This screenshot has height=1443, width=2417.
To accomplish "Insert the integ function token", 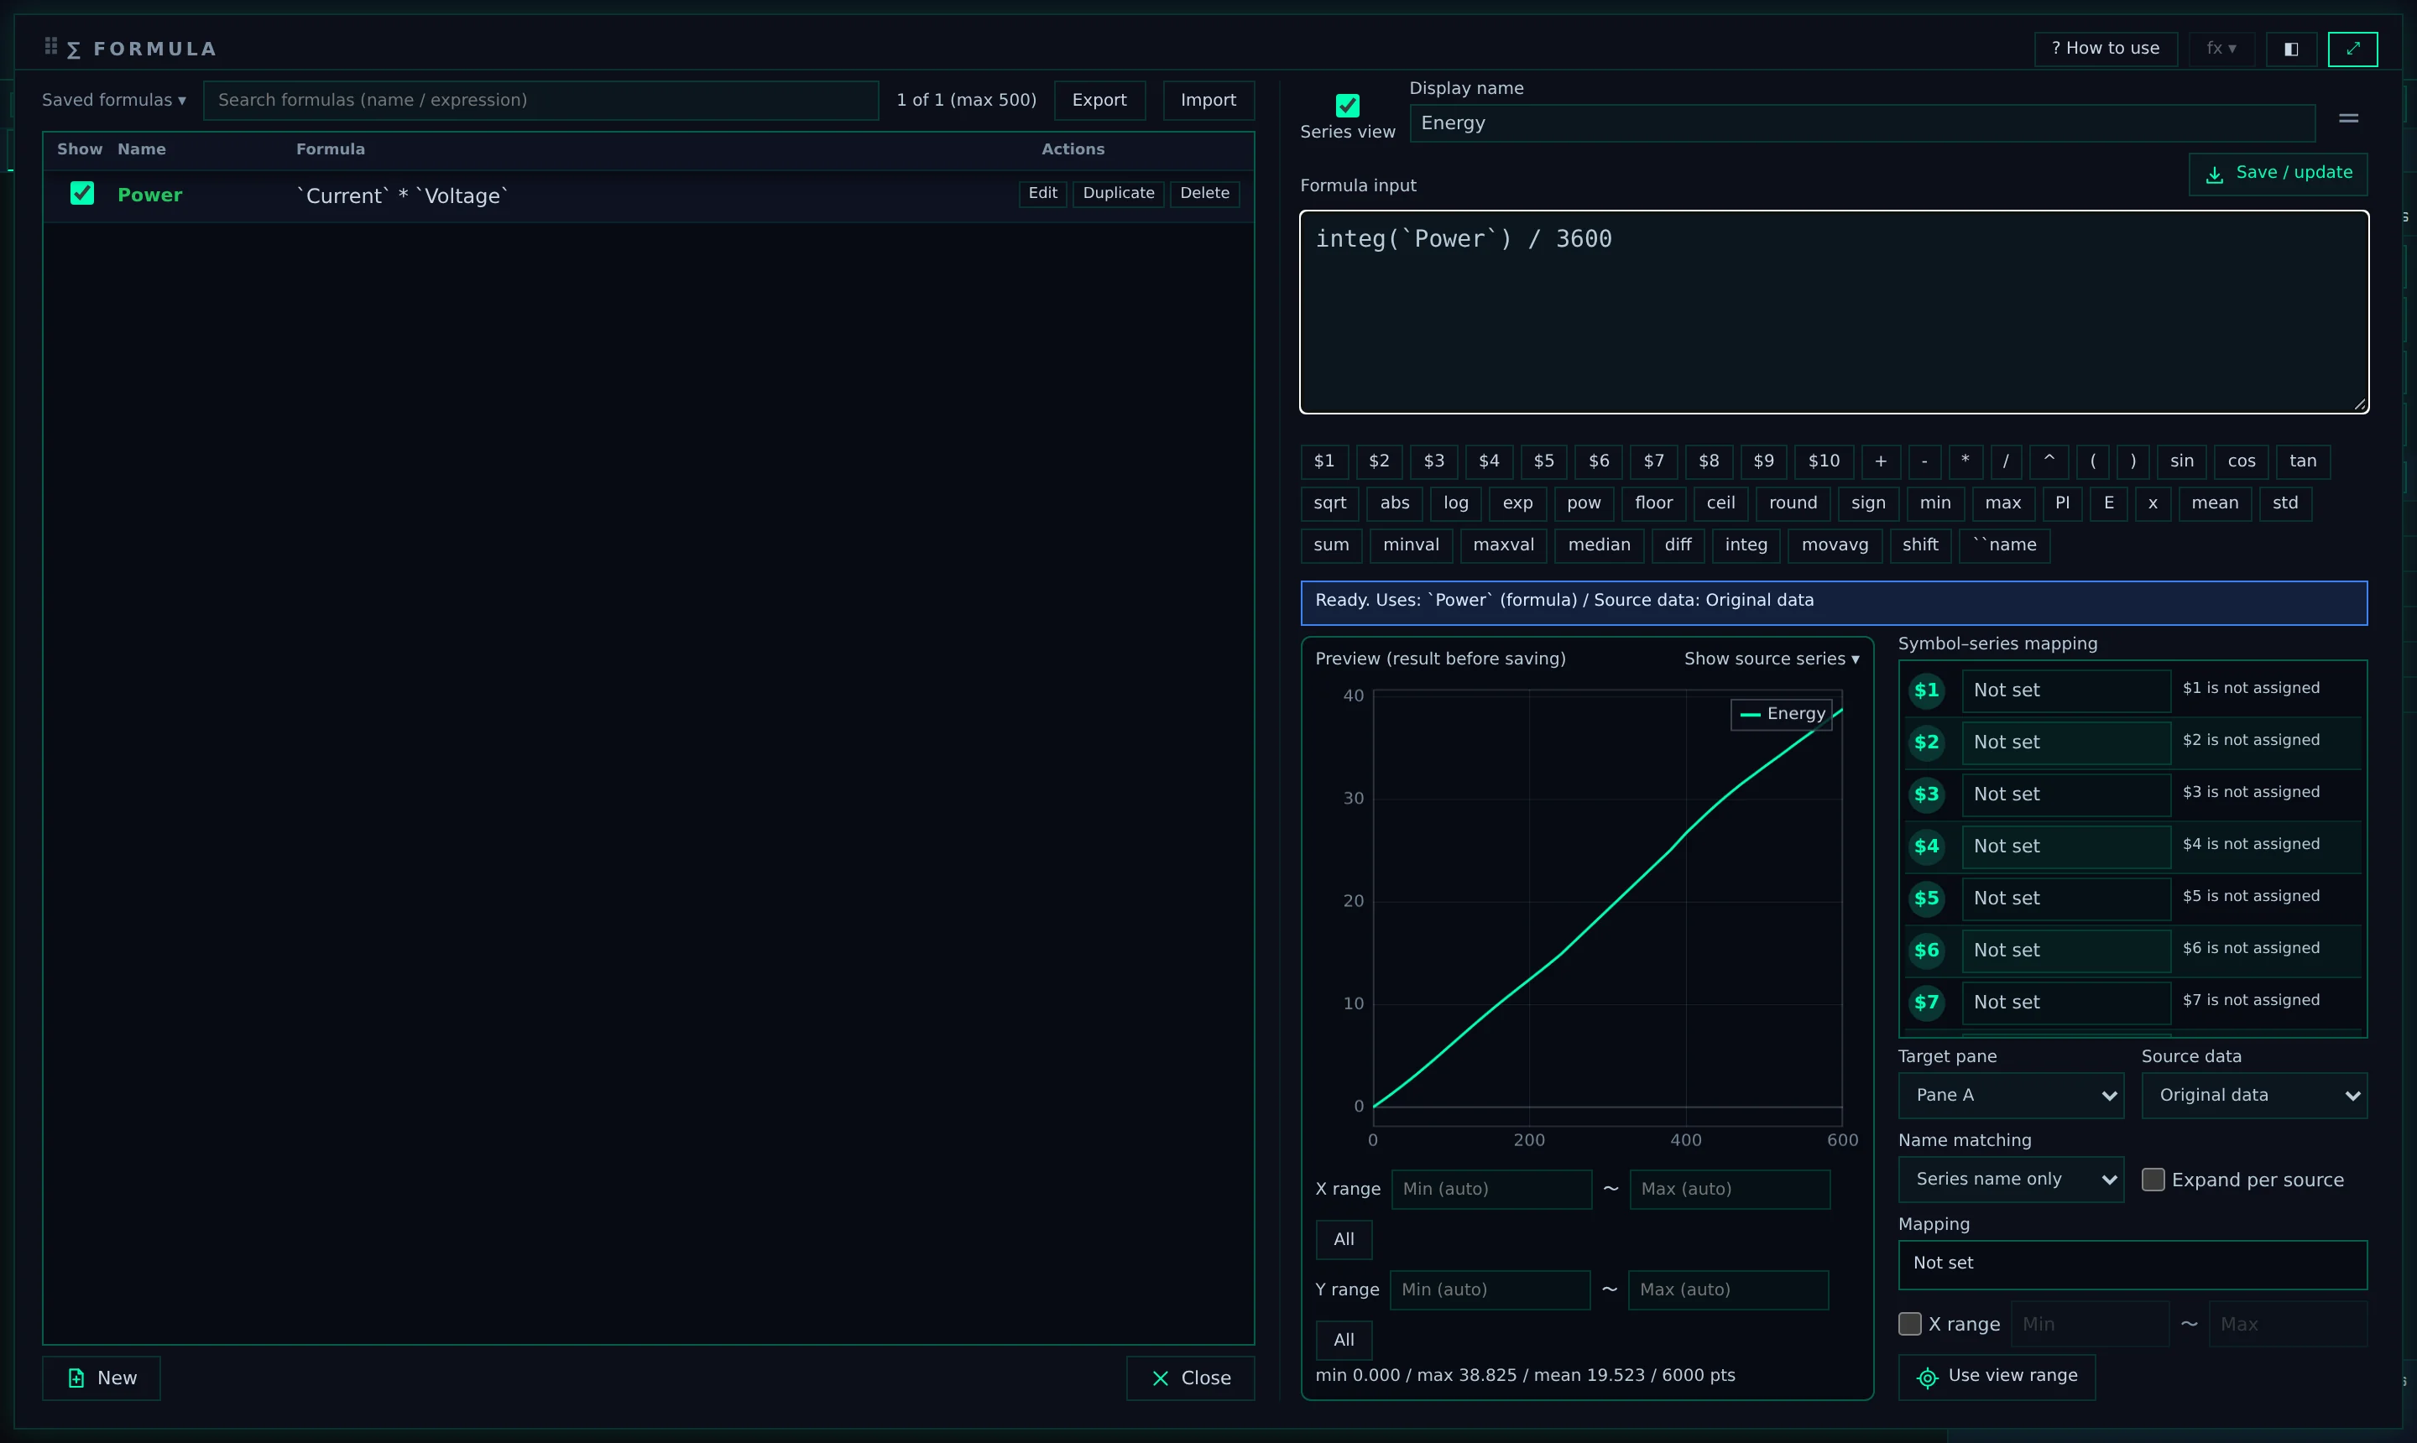I will (x=1746, y=544).
